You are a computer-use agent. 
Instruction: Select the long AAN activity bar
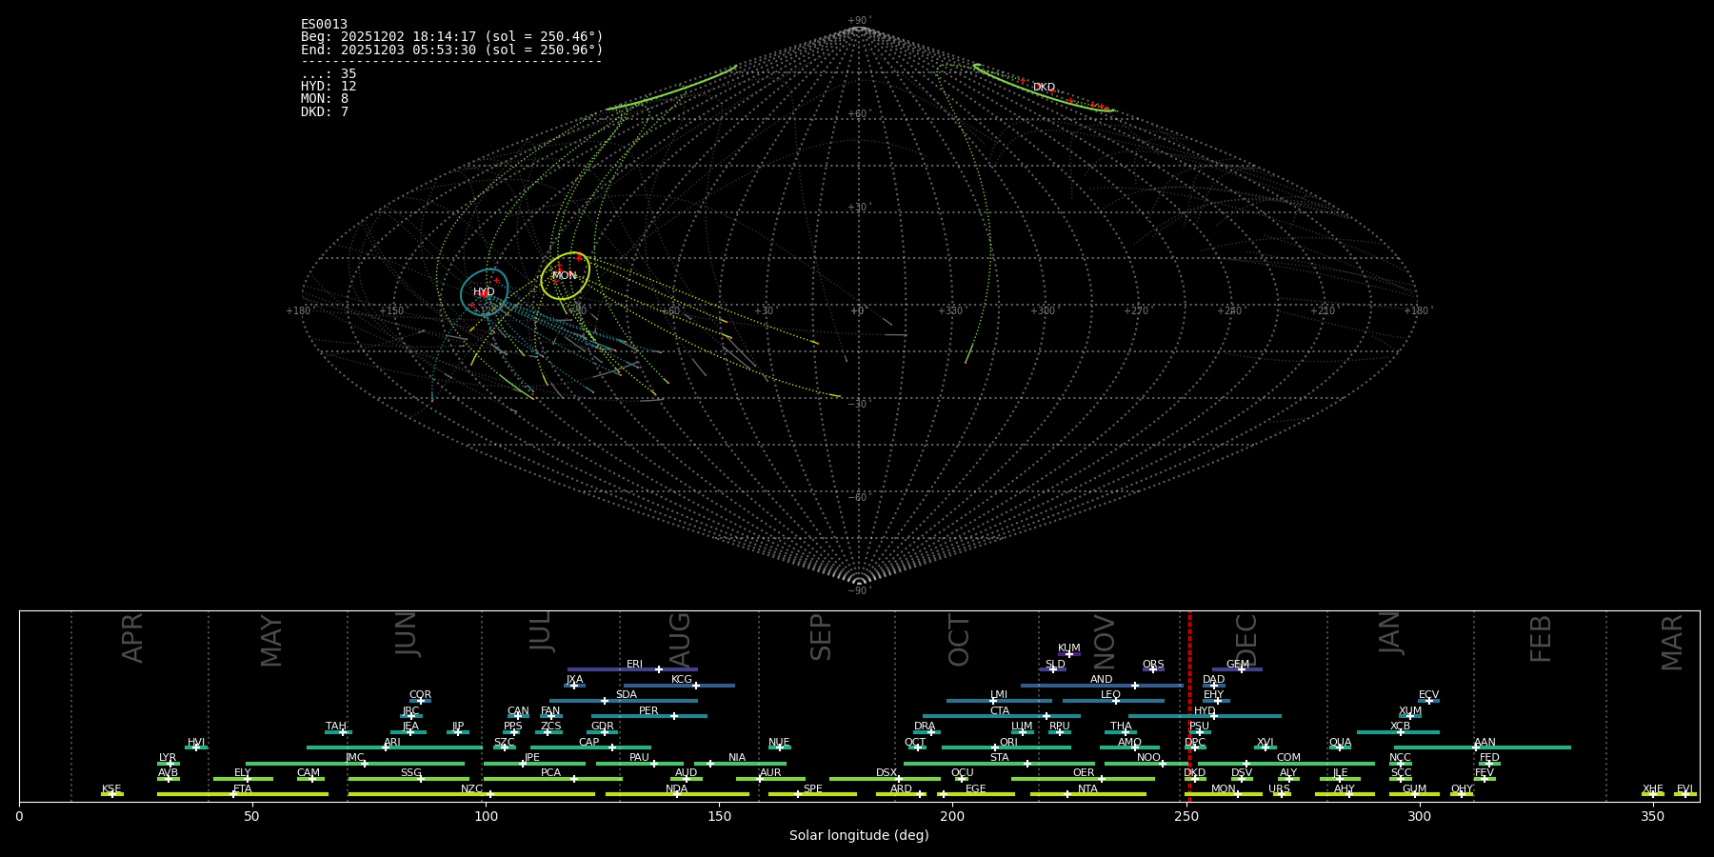1524,747
